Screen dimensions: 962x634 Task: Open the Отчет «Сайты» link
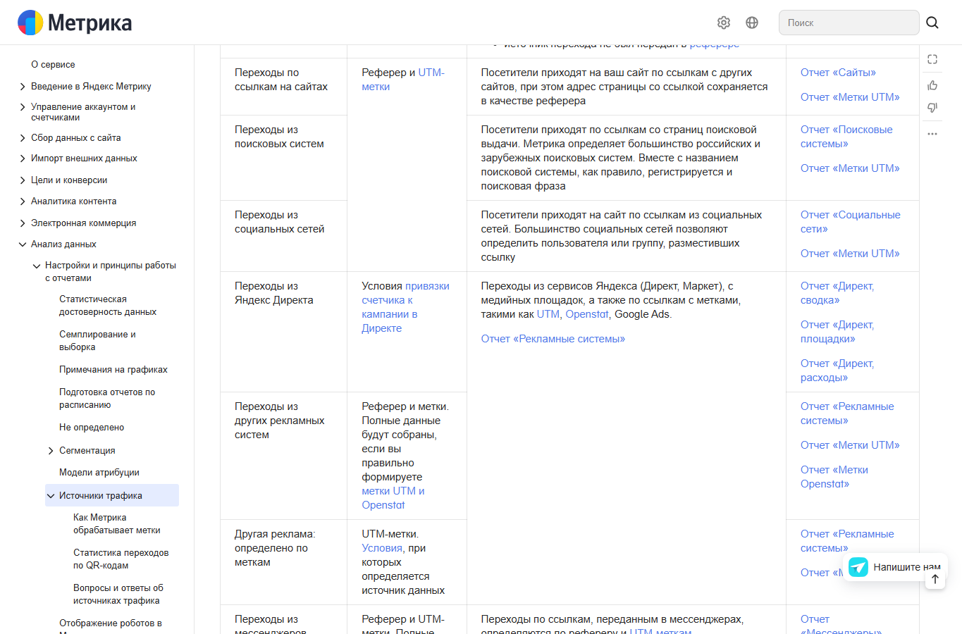838,73
